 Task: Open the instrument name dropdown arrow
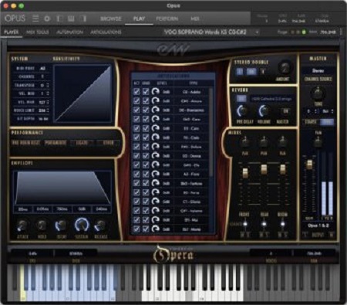[257, 32]
